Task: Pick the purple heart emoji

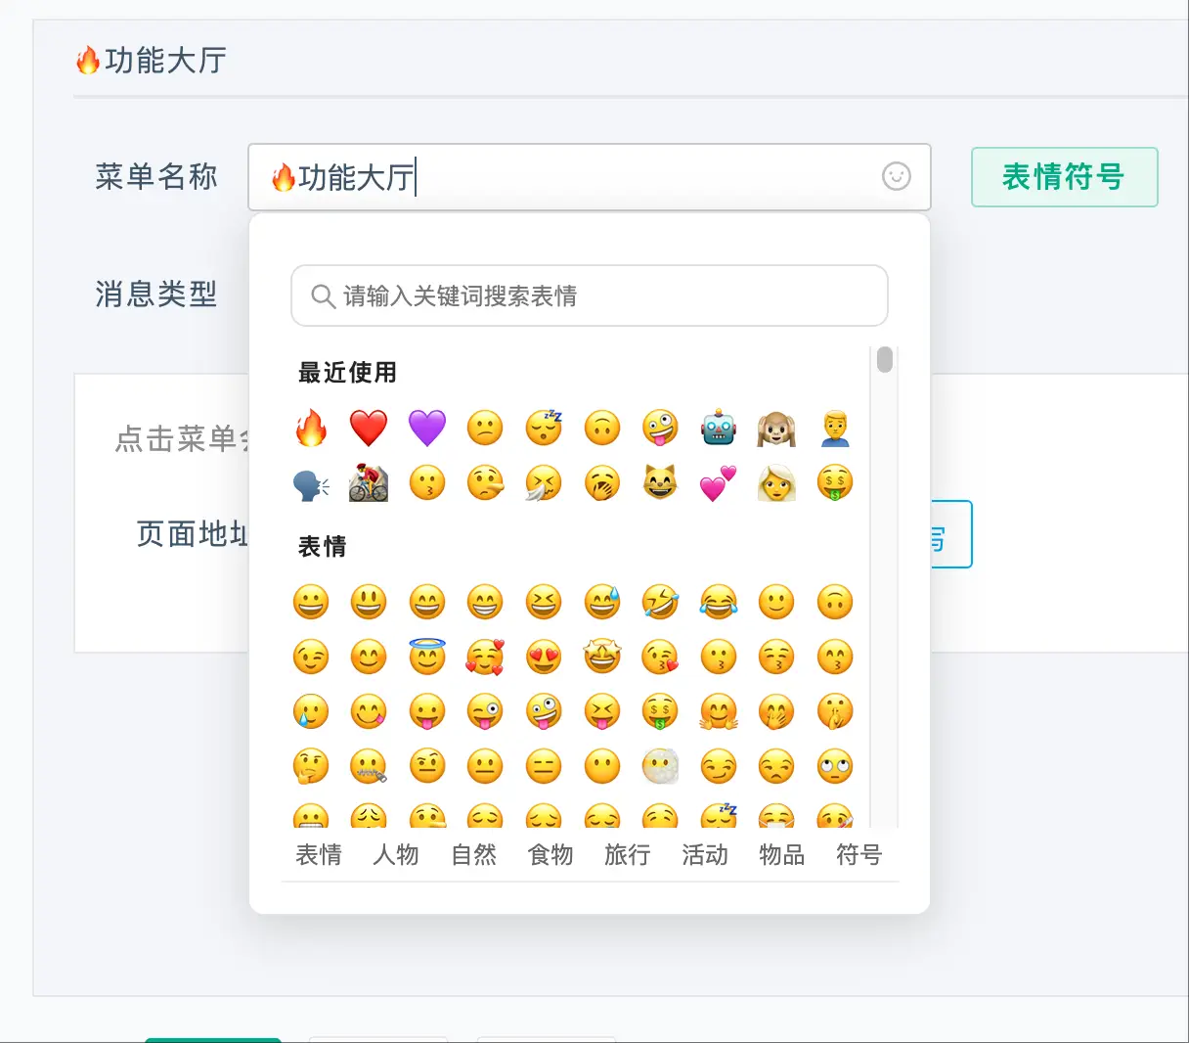Action: [426, 429]
